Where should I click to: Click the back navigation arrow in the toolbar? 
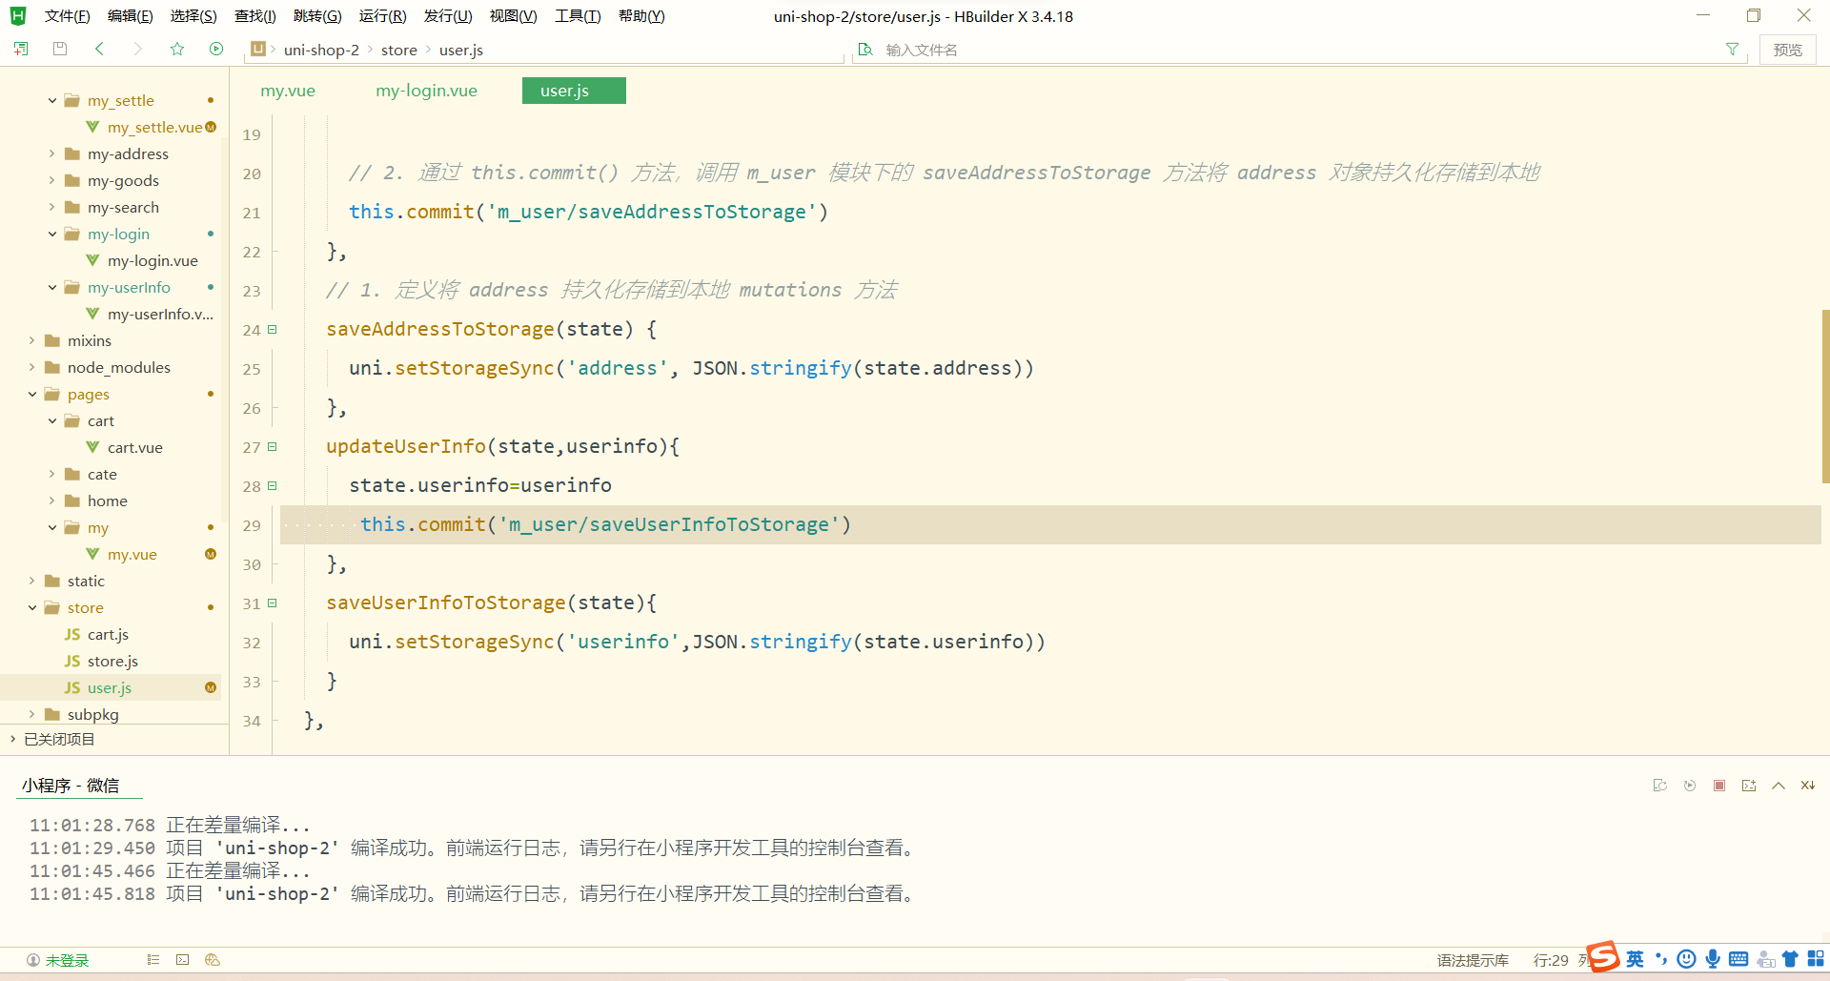click(99, 49)
